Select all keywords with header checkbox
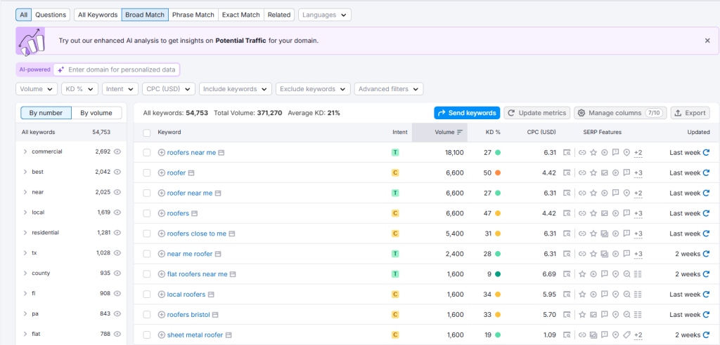 pos(147,133)
